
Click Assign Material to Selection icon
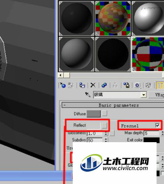82,85
